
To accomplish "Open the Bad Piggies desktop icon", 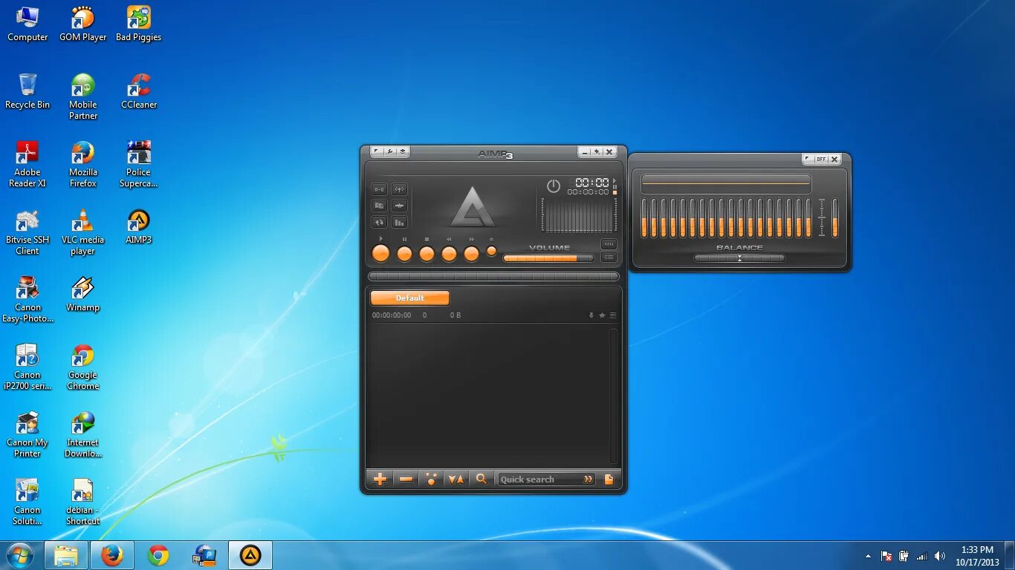I will [x=139, y=24].
